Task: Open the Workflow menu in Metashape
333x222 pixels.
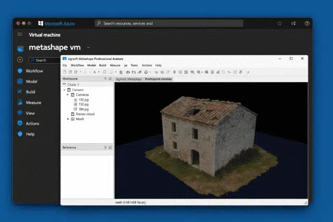Action: (x=77, y=65)
